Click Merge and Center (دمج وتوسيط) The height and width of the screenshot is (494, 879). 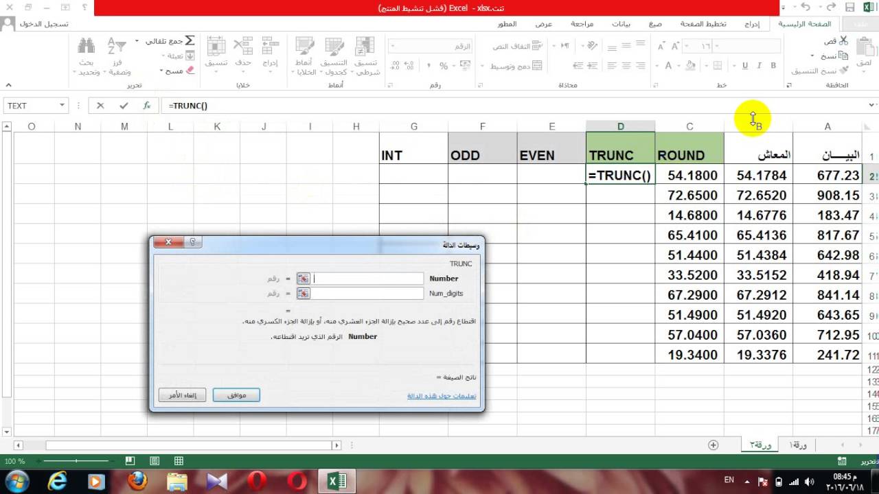[x=516, y=66]
